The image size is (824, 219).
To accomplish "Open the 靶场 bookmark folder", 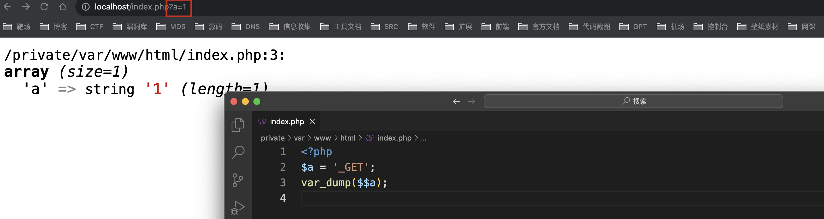I will tap(17, 26).
